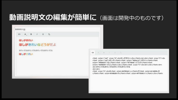Click the source line containing color="#4bacc6"
This screenshot has height=100, width=178.
coord(125,60)
